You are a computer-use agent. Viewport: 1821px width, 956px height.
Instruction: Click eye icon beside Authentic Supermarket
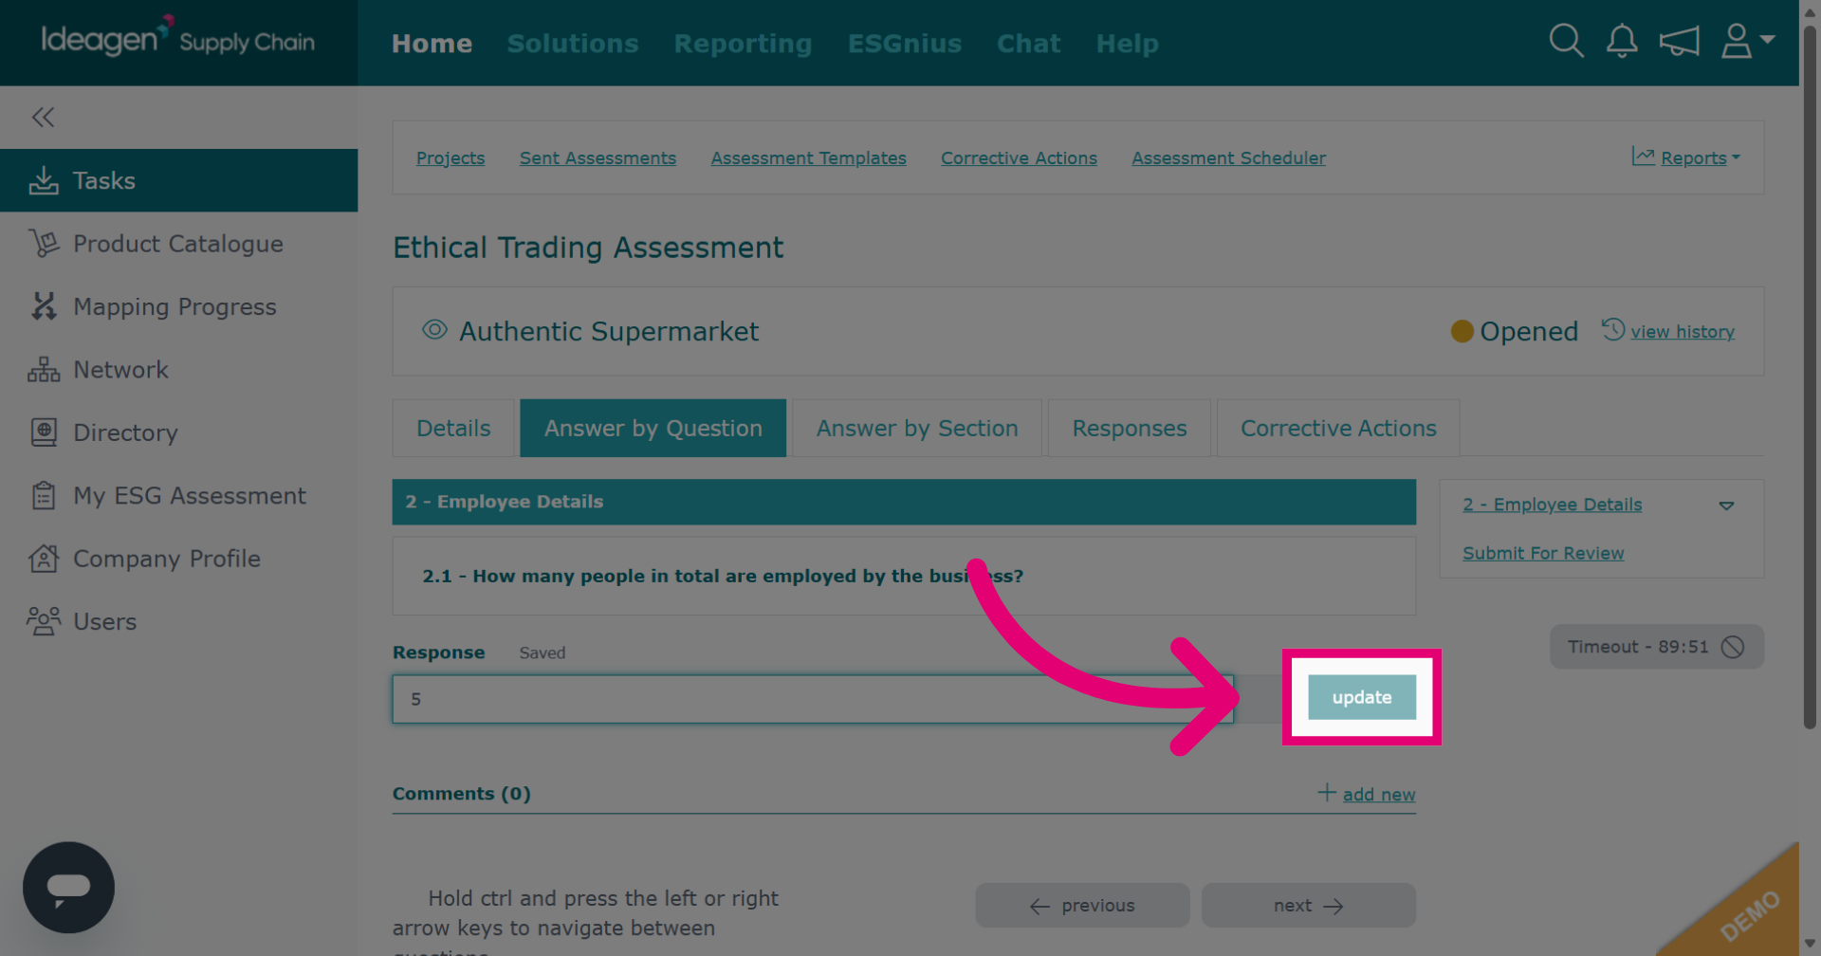coord(434,330)
